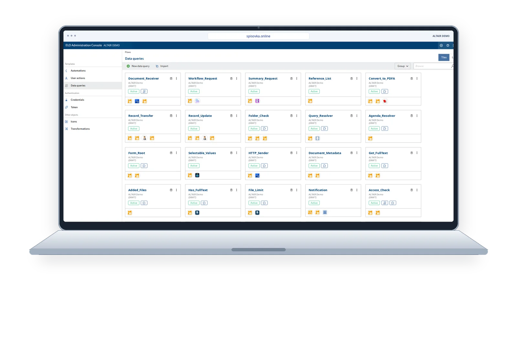
Task: Open the Get_FullText three-dot menu
Action: tap(417, 153)
